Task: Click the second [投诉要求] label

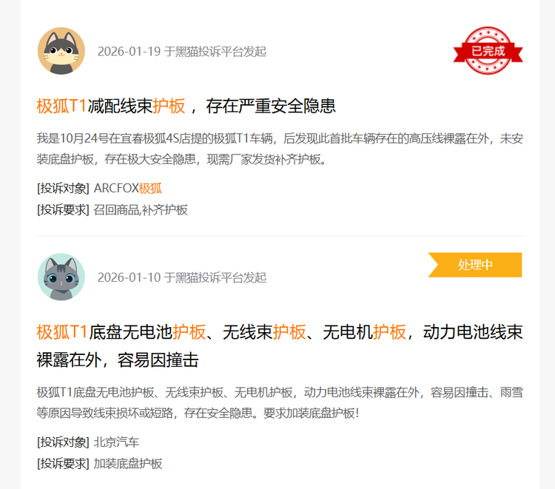Action: 63,464
